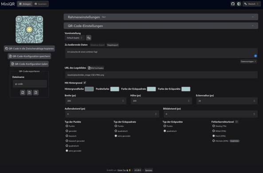Click the version number badge in footer

(137, 170)
